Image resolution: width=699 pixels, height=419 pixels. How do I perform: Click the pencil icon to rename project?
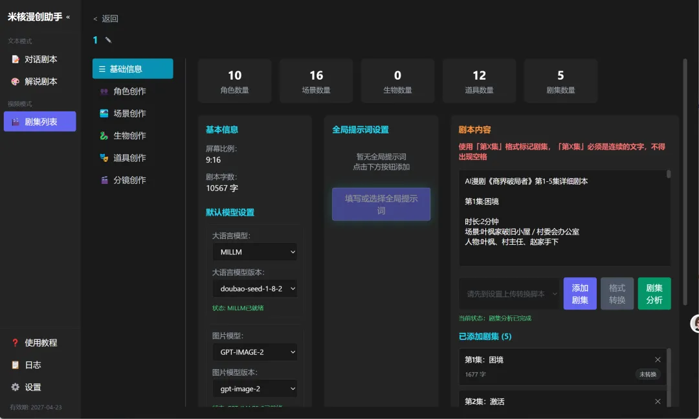tap(108, 40)
